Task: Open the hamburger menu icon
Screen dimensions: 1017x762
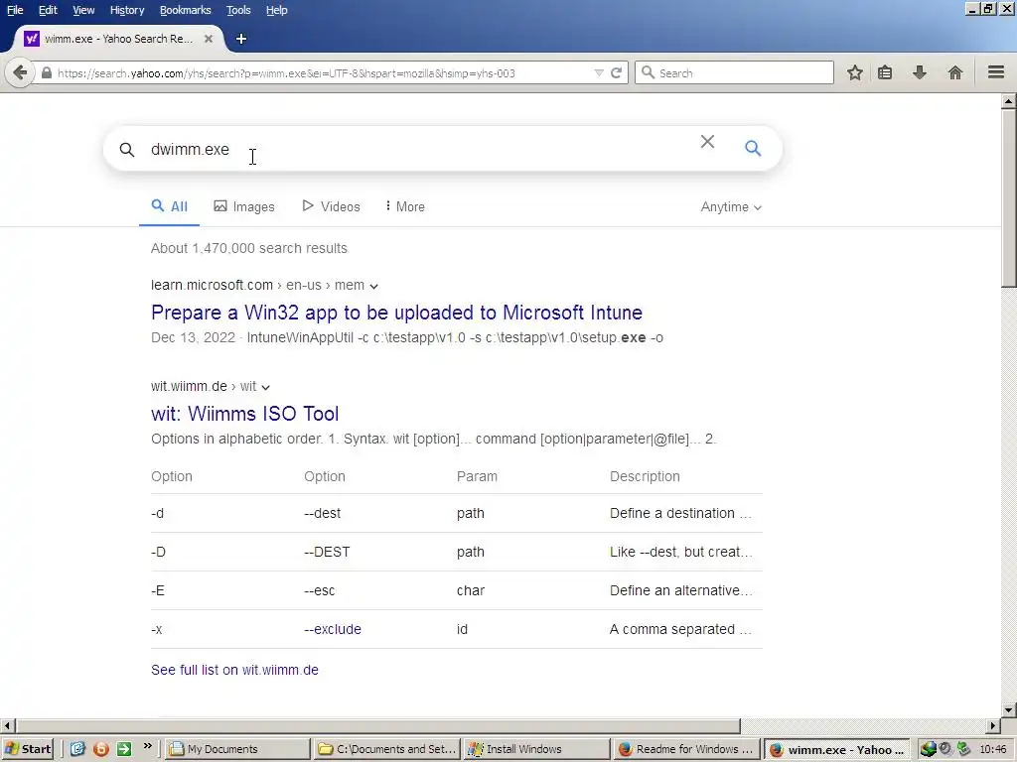Action: pyautogui.click(x=996, y=71)
